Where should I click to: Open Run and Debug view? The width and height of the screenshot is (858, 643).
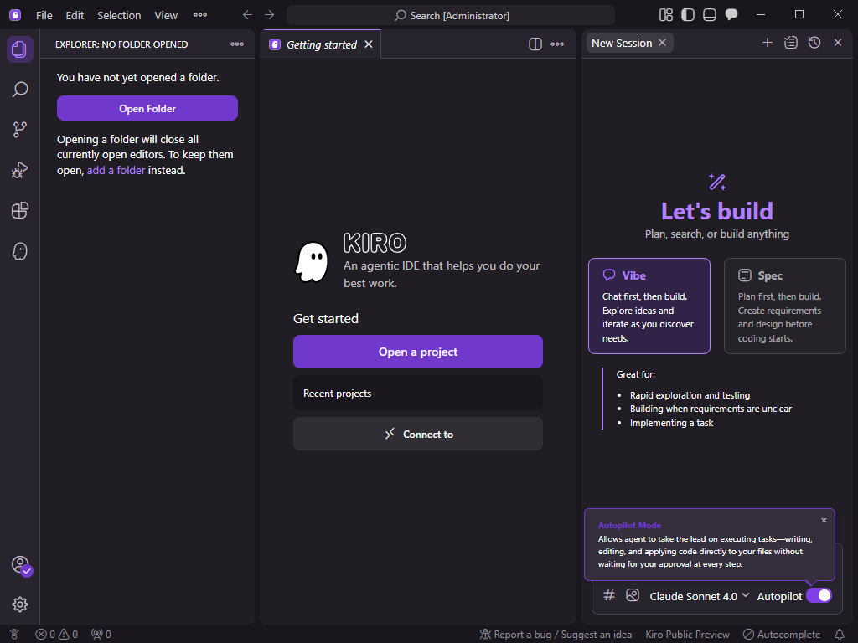coord(20,170)
